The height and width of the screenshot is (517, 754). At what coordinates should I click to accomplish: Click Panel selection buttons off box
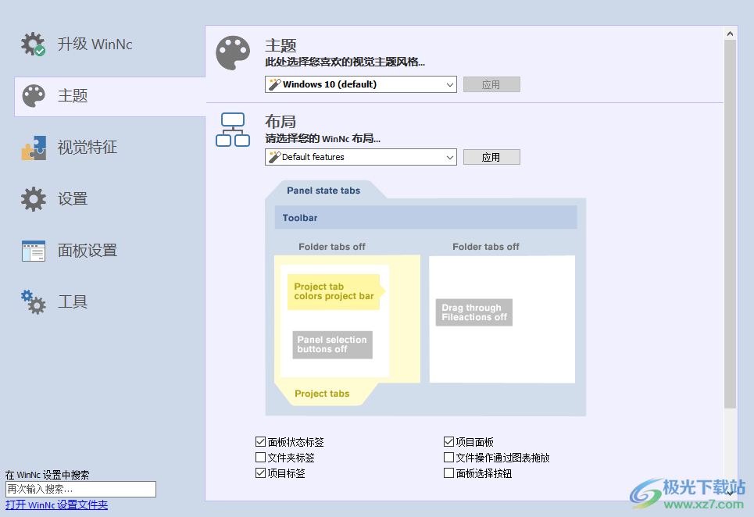[332, 344]
